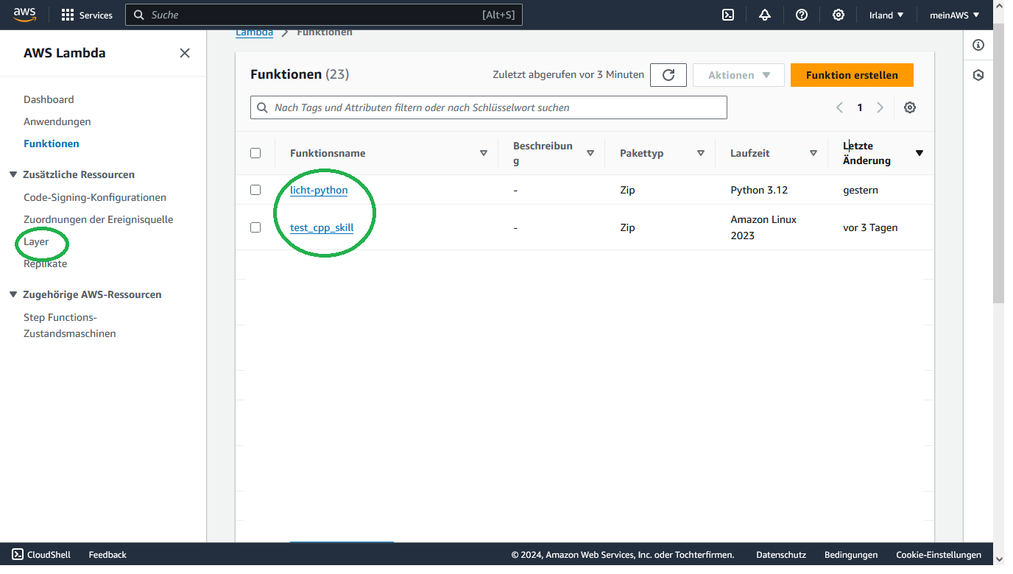Open Step Functions-Zustandsmaschinen
The image size is (1013, 574).
[70, 325]
